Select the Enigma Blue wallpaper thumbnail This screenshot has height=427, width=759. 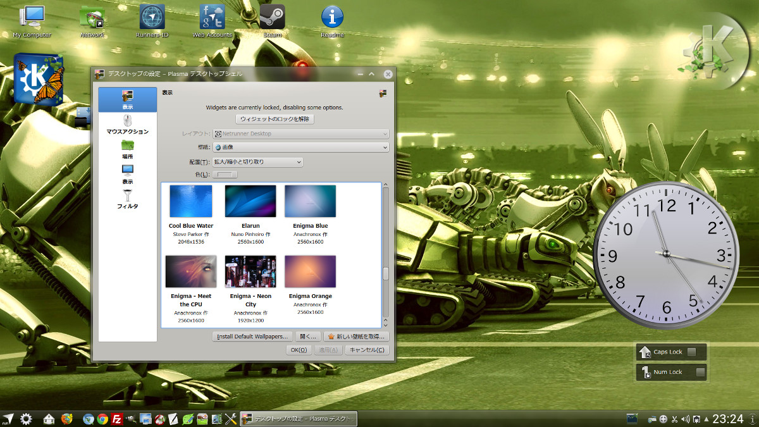pyautogui.click(x=311, y=202)
